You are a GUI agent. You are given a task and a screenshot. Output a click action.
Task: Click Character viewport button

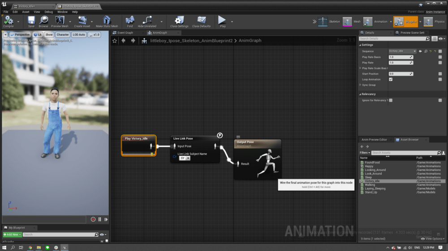63,35
